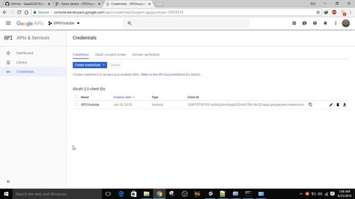Open the Create credentials dropdown
The width and height of the screenshot is (355, 199).
(x=90, y=65)
